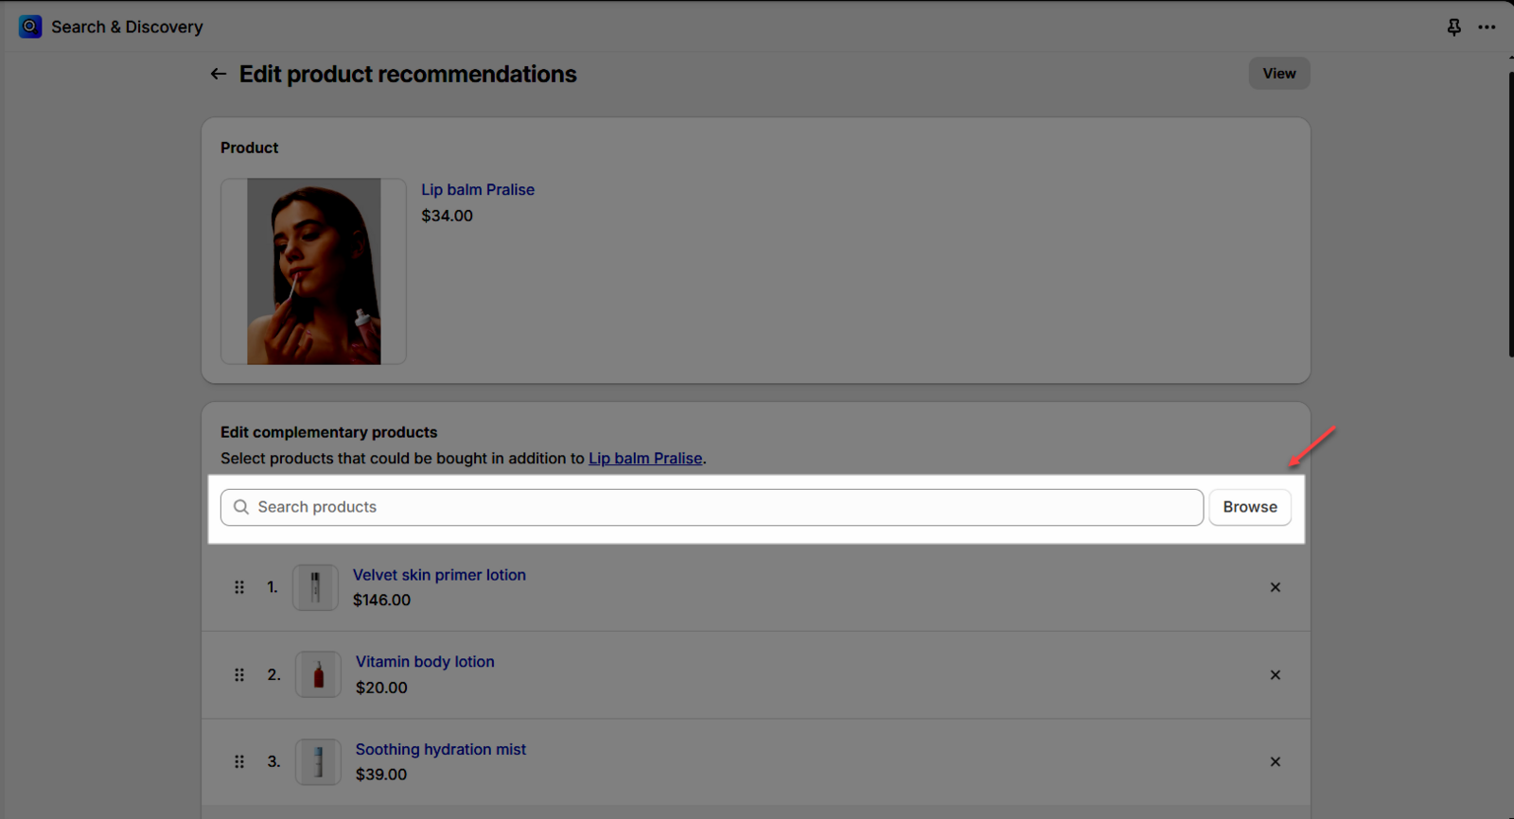Open Soothing hydration mist product link
This screenshot has height=819, width=1514.
[x=441, y=749]
